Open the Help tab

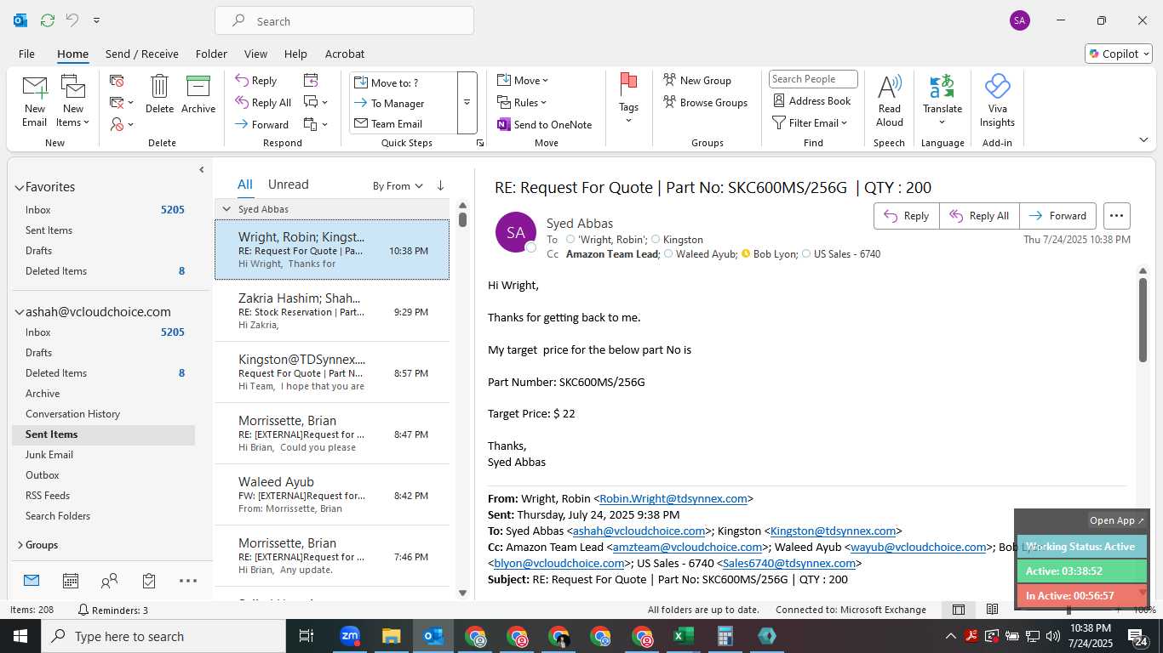tap(295, 54)
